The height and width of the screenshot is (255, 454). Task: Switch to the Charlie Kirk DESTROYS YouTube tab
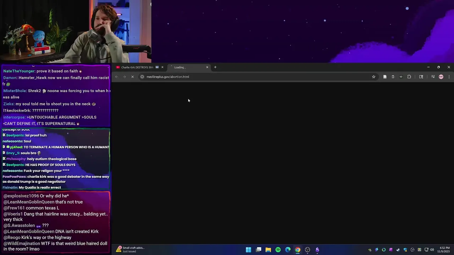tap(139, 67)
